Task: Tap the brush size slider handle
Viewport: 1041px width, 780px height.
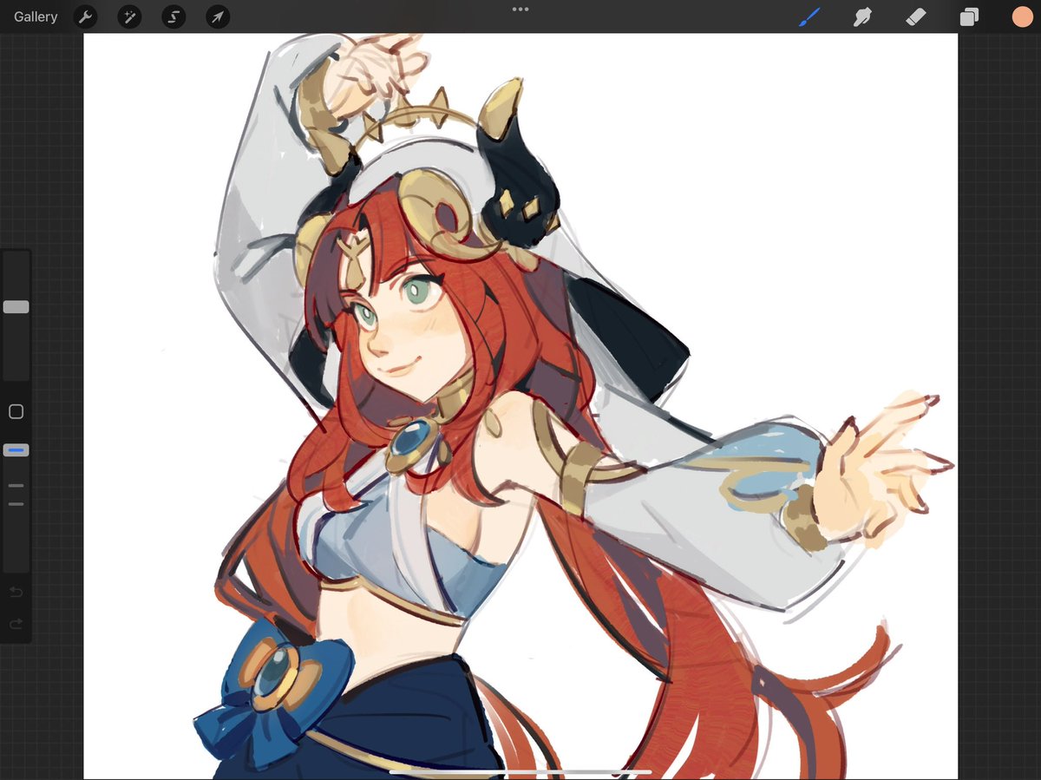Action: pyautogui.click(x=16, y=307)
